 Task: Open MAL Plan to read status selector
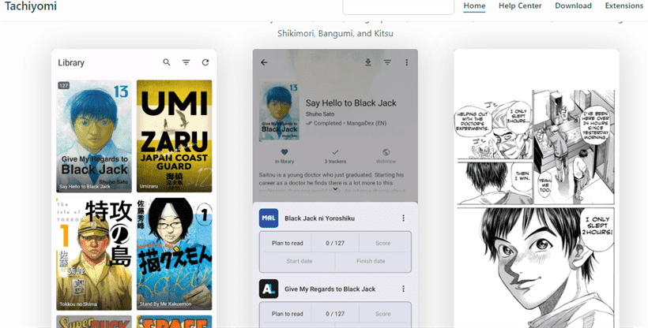[287, 243]
